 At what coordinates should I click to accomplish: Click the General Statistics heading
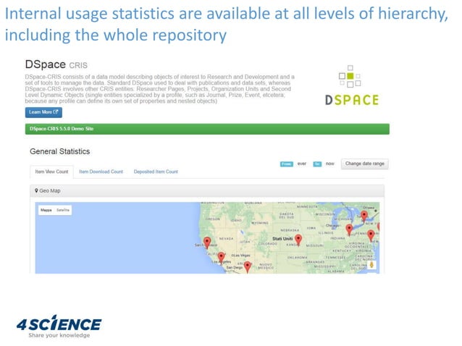pos(60,151)
